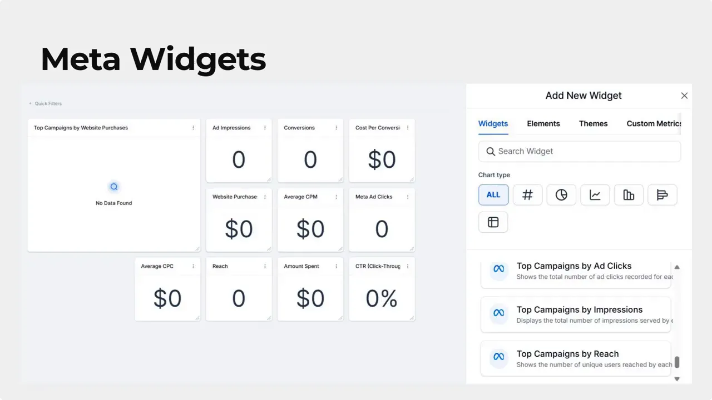Focus the Search Widget input field
712x400 pixels.
click(580, 151)
